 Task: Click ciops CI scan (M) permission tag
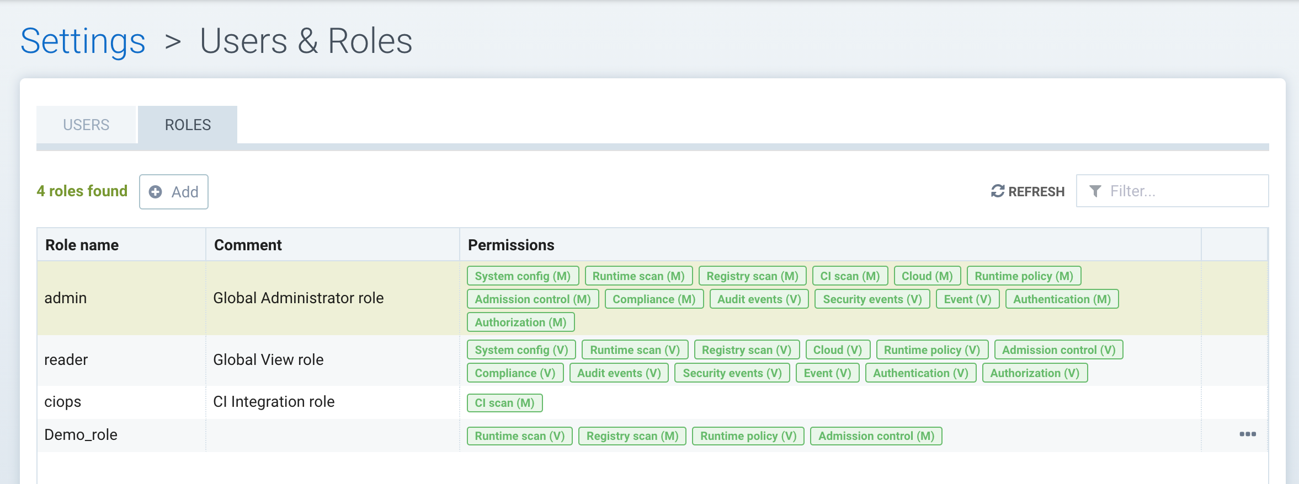pyautogui.click(x=504, y=403)
